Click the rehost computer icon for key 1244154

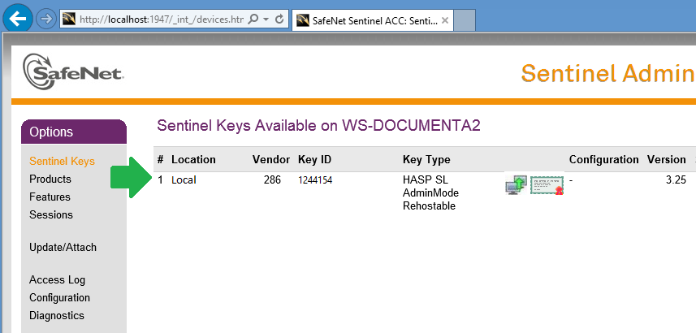[516, 184]
